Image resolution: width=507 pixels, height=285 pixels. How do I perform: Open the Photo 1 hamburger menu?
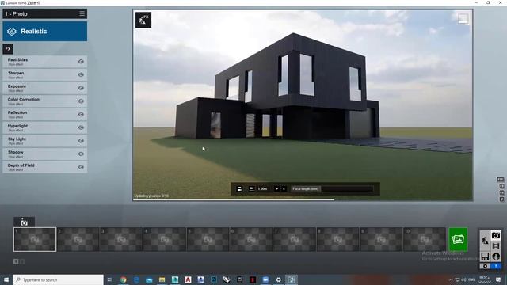coord(82,13)
